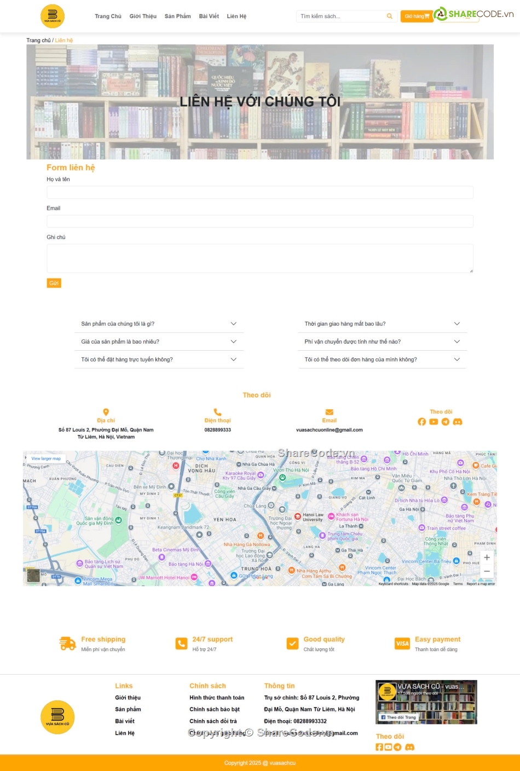
Task: Click the Điện thoại phone icon
Action: [x=217, y=412]
